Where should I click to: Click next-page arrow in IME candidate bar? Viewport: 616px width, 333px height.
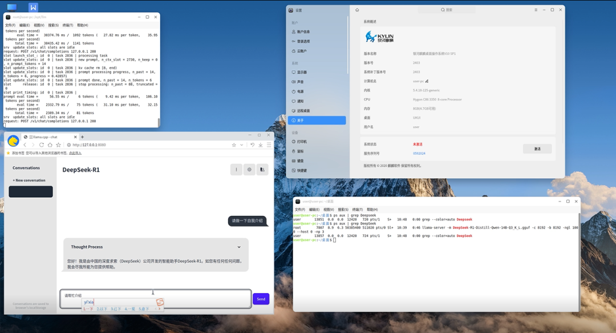tap(160, 309)
